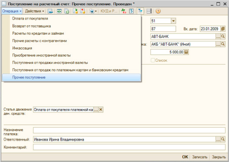Open the Дт/Кт posting result icon

(124, 11)
